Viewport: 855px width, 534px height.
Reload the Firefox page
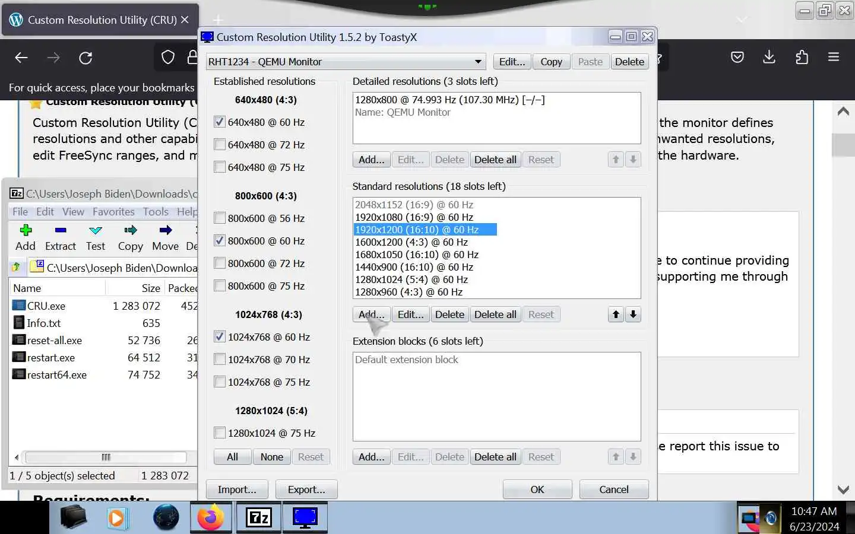pyautogui.click(x=85, y=58)
